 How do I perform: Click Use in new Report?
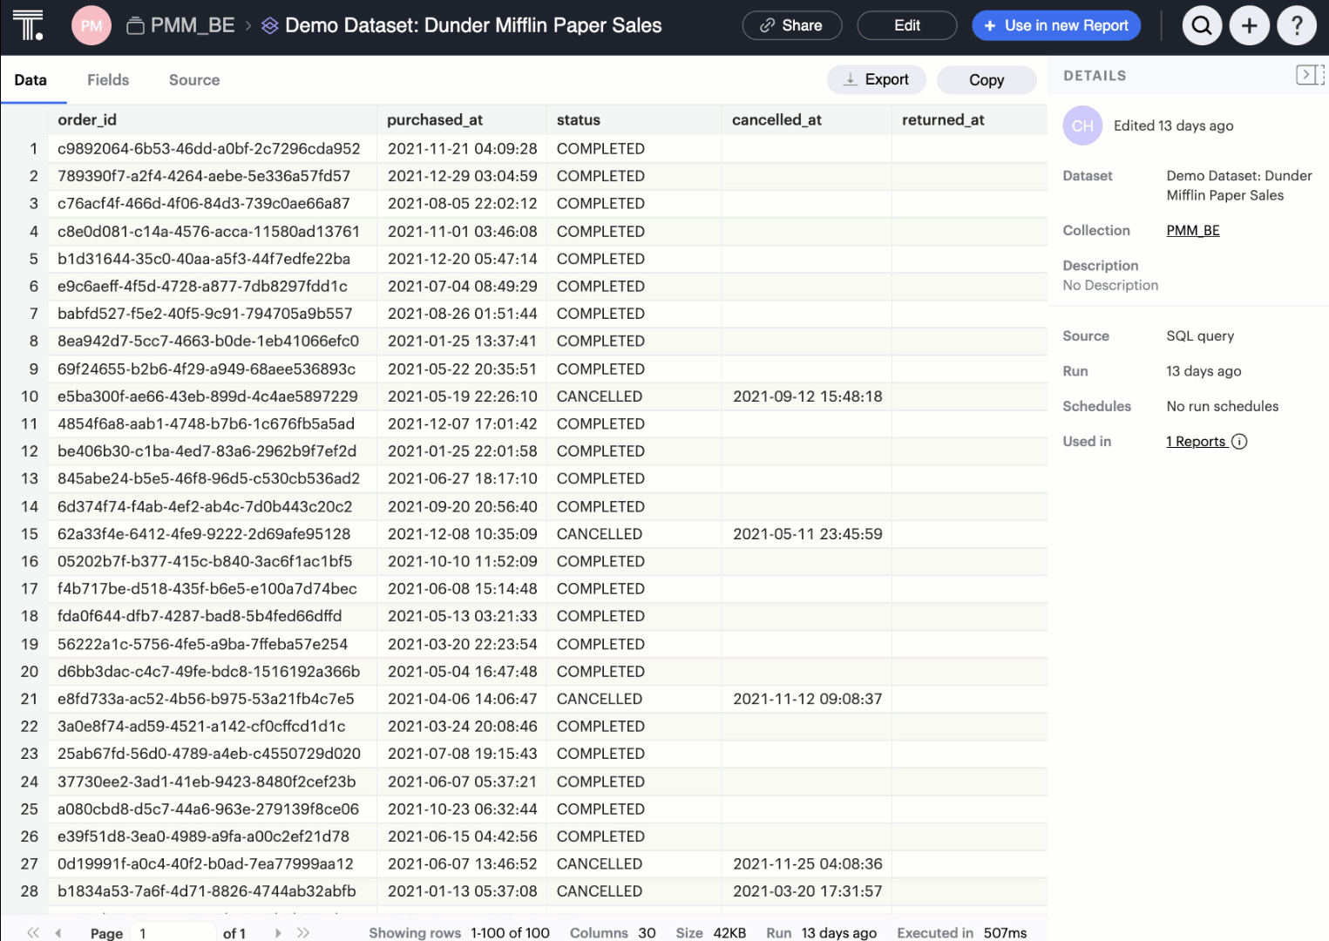pyautogui.click(x=1055, y=26)
